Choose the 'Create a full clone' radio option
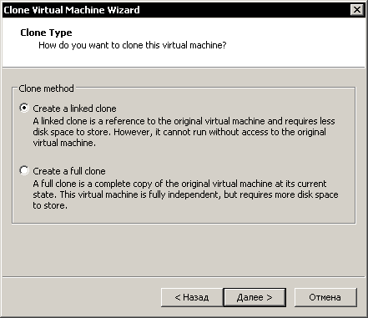 (x=24, y=170)
